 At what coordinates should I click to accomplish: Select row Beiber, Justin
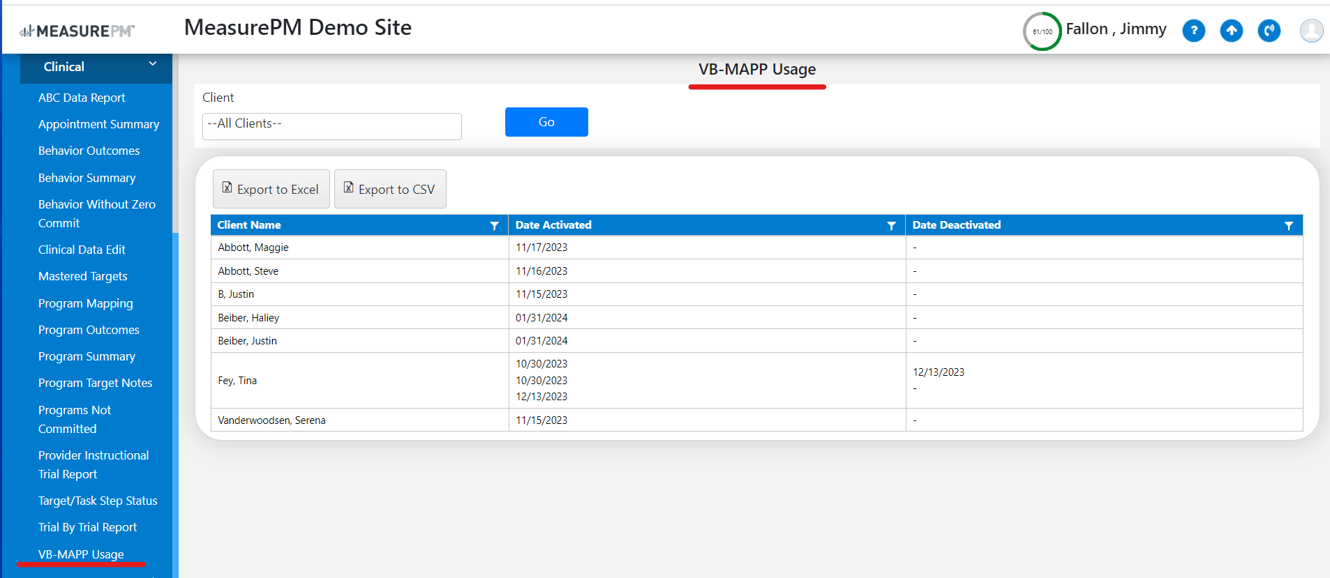[757, 341]
